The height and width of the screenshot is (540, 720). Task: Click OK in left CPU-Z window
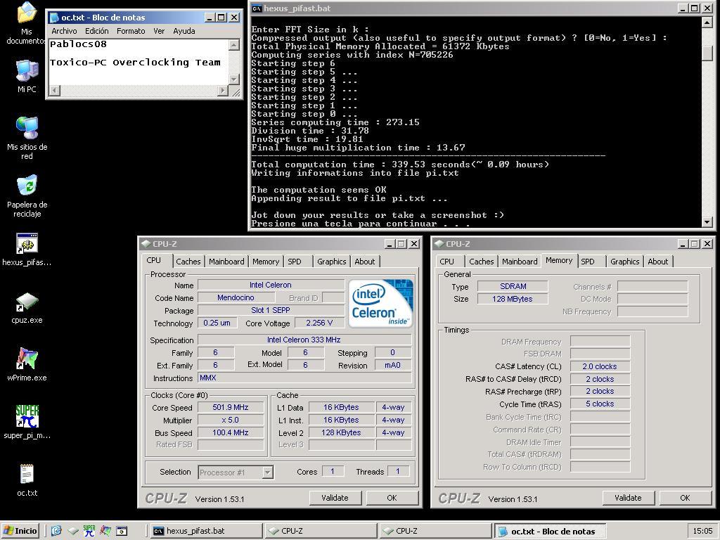point(392,498)
